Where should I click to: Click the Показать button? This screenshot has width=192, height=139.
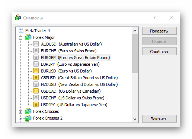(x=159, y=31)
